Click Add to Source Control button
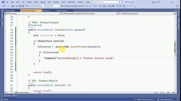The width and height of the screenshot is (181, 101). pos(144,99)
